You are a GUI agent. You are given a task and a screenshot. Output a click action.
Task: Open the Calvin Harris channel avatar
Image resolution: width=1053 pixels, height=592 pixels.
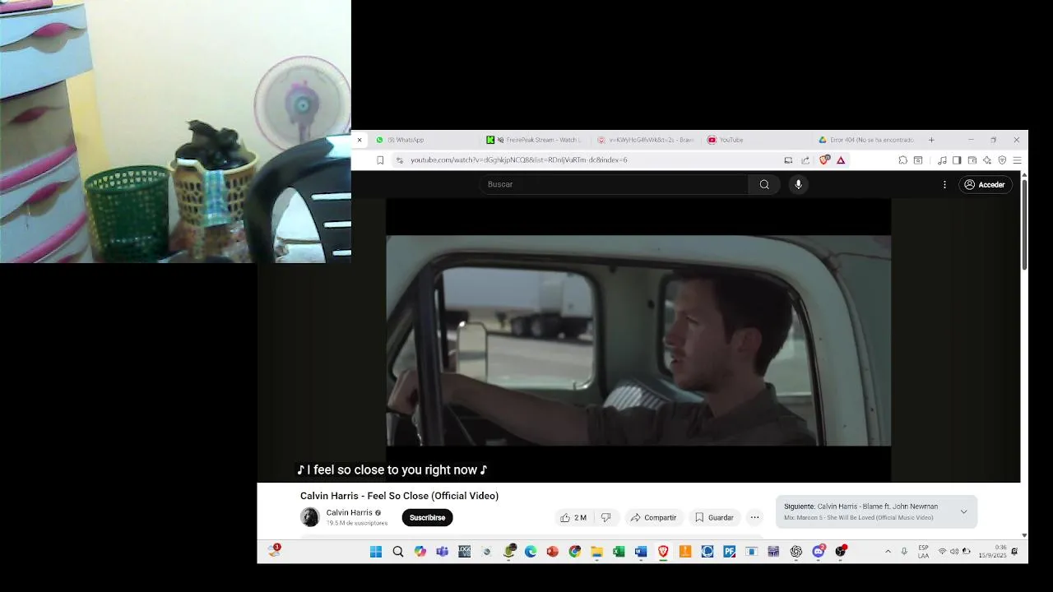pyautogui.click(x=310, y=517)
